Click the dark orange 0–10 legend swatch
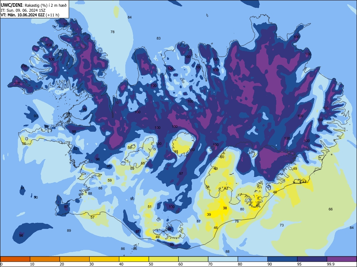 15,259
